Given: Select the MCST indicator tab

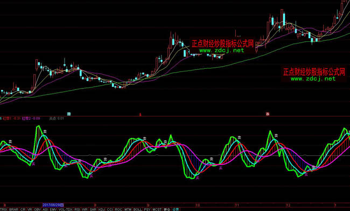Looking at the screenshot, I should [157, 209].
